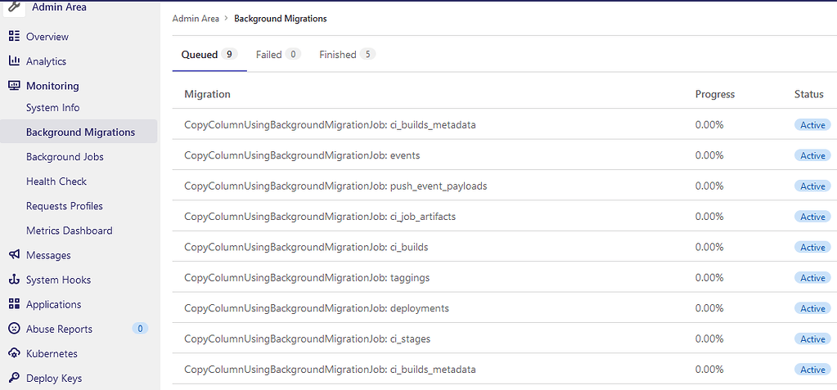Open Background Jobs page
Viewport: 837px width, 390px height.
click(65, 157)
